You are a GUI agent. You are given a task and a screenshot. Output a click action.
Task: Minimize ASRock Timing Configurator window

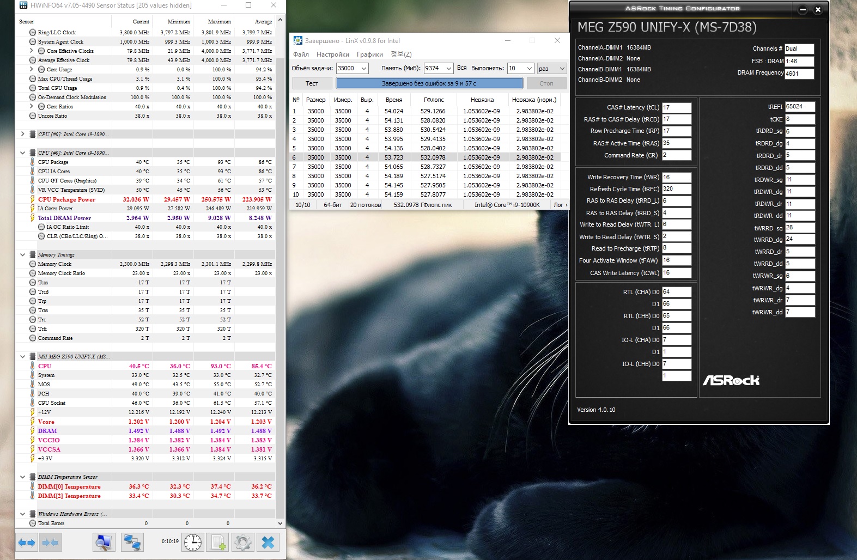pyautogui.click(x=803, y=9)
